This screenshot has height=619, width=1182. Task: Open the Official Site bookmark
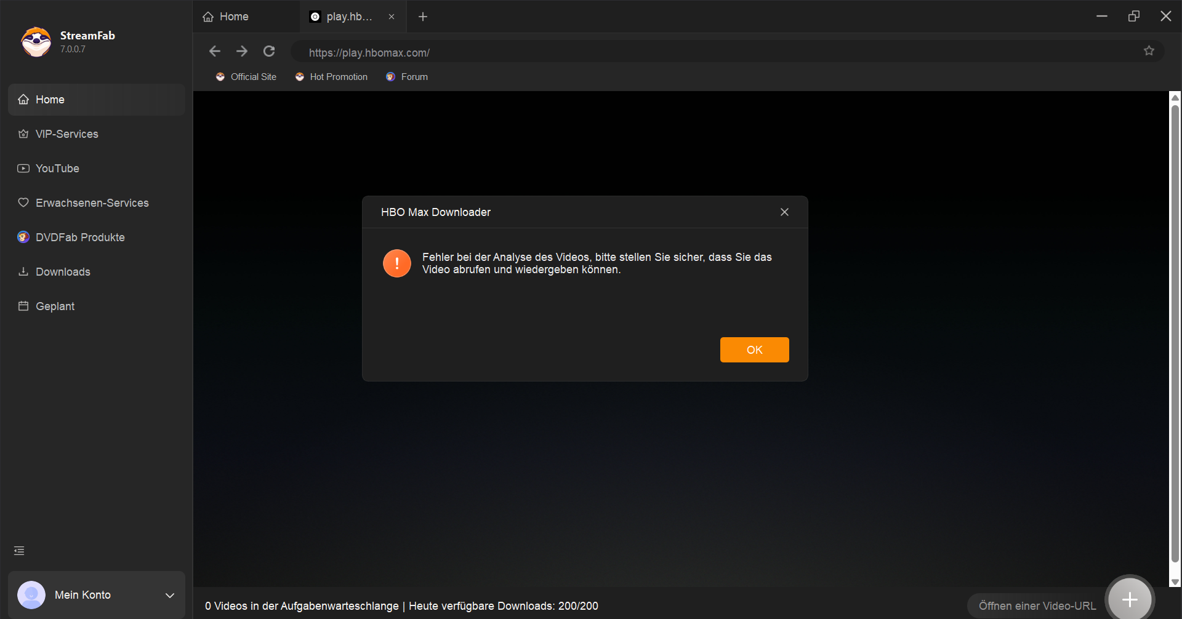[246, 77]
